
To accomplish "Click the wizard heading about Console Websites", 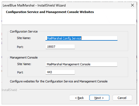I will click(50, 12).
